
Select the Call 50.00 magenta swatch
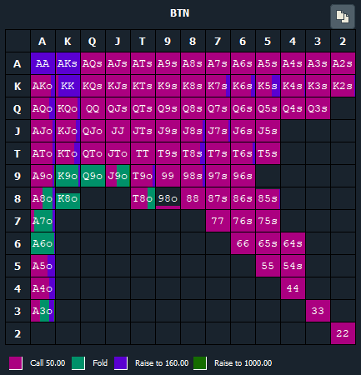click(x=16, y=363)
